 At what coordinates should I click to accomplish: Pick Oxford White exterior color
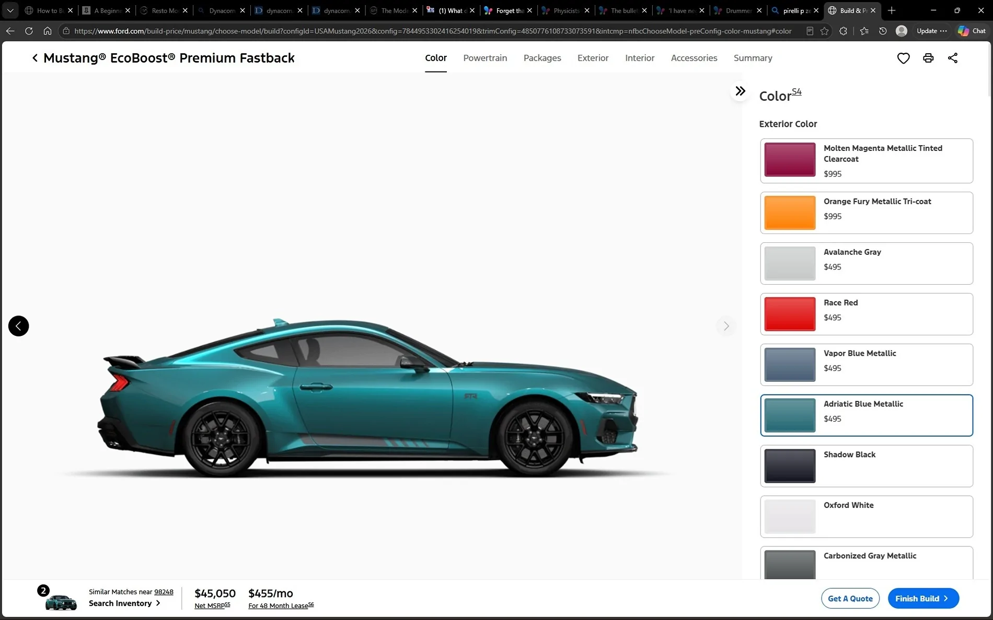click(x=867, y=517)
